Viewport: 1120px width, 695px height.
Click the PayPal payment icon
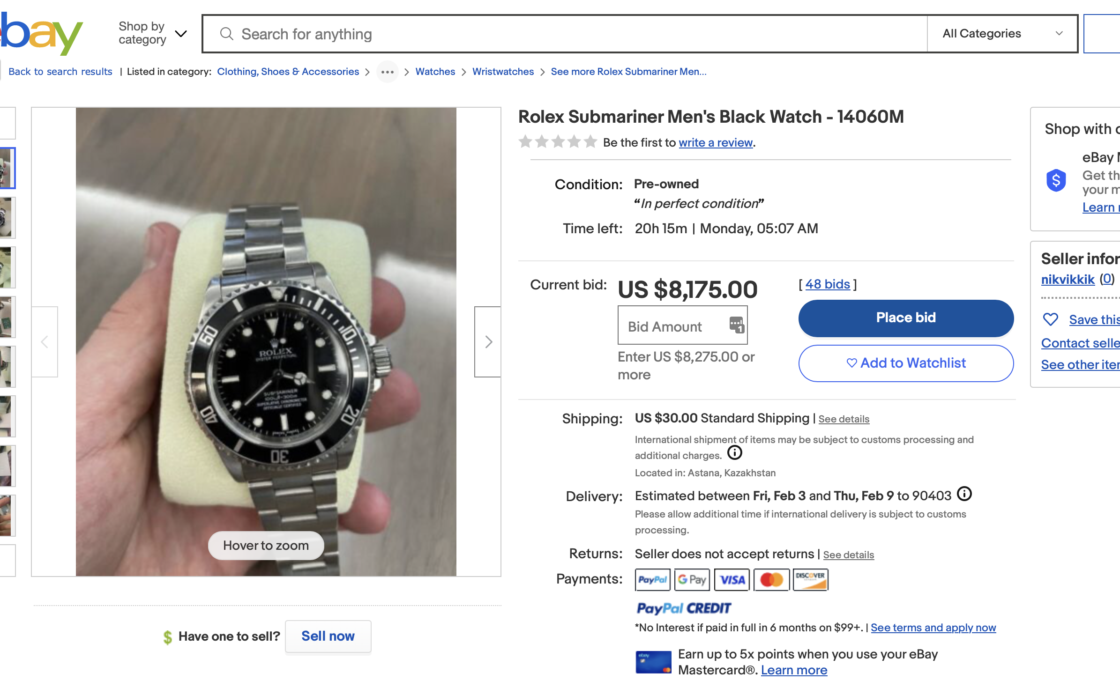(x=652, y=580)
